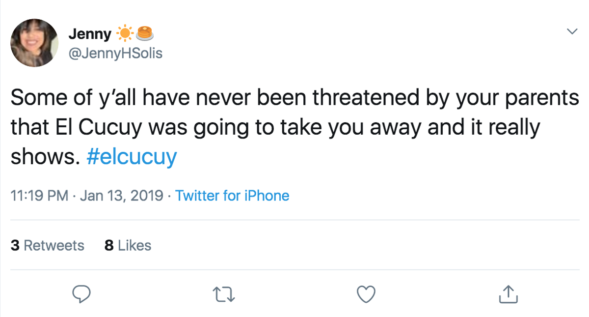Like the tweet with the heart icon
The height and width of the screenshot is (317, 589).
(x=366, y=294)
